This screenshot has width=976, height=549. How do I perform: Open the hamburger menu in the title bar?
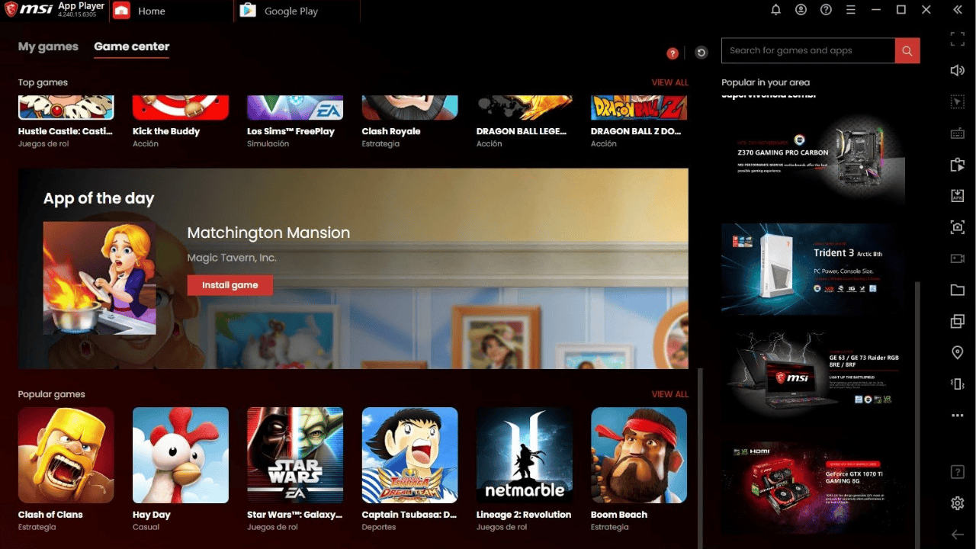click(851, 10)
